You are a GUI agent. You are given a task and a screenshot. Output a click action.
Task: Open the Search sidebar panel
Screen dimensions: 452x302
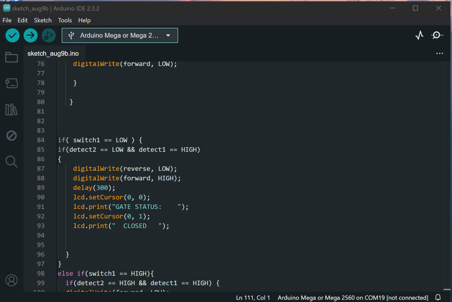click(x=11, y=162)
